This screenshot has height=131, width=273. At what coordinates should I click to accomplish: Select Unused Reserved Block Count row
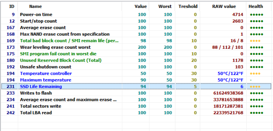click(61, 60)
